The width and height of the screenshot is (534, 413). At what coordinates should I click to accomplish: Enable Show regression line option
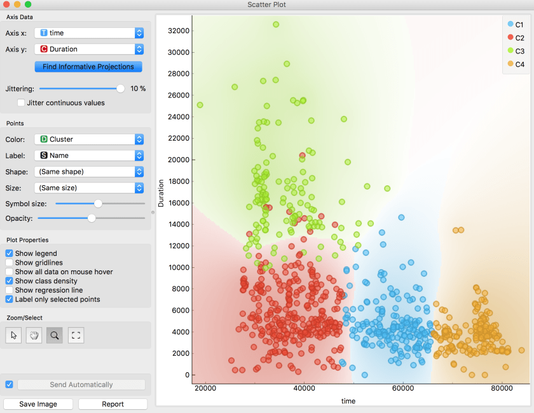click(x=9, y=290)
